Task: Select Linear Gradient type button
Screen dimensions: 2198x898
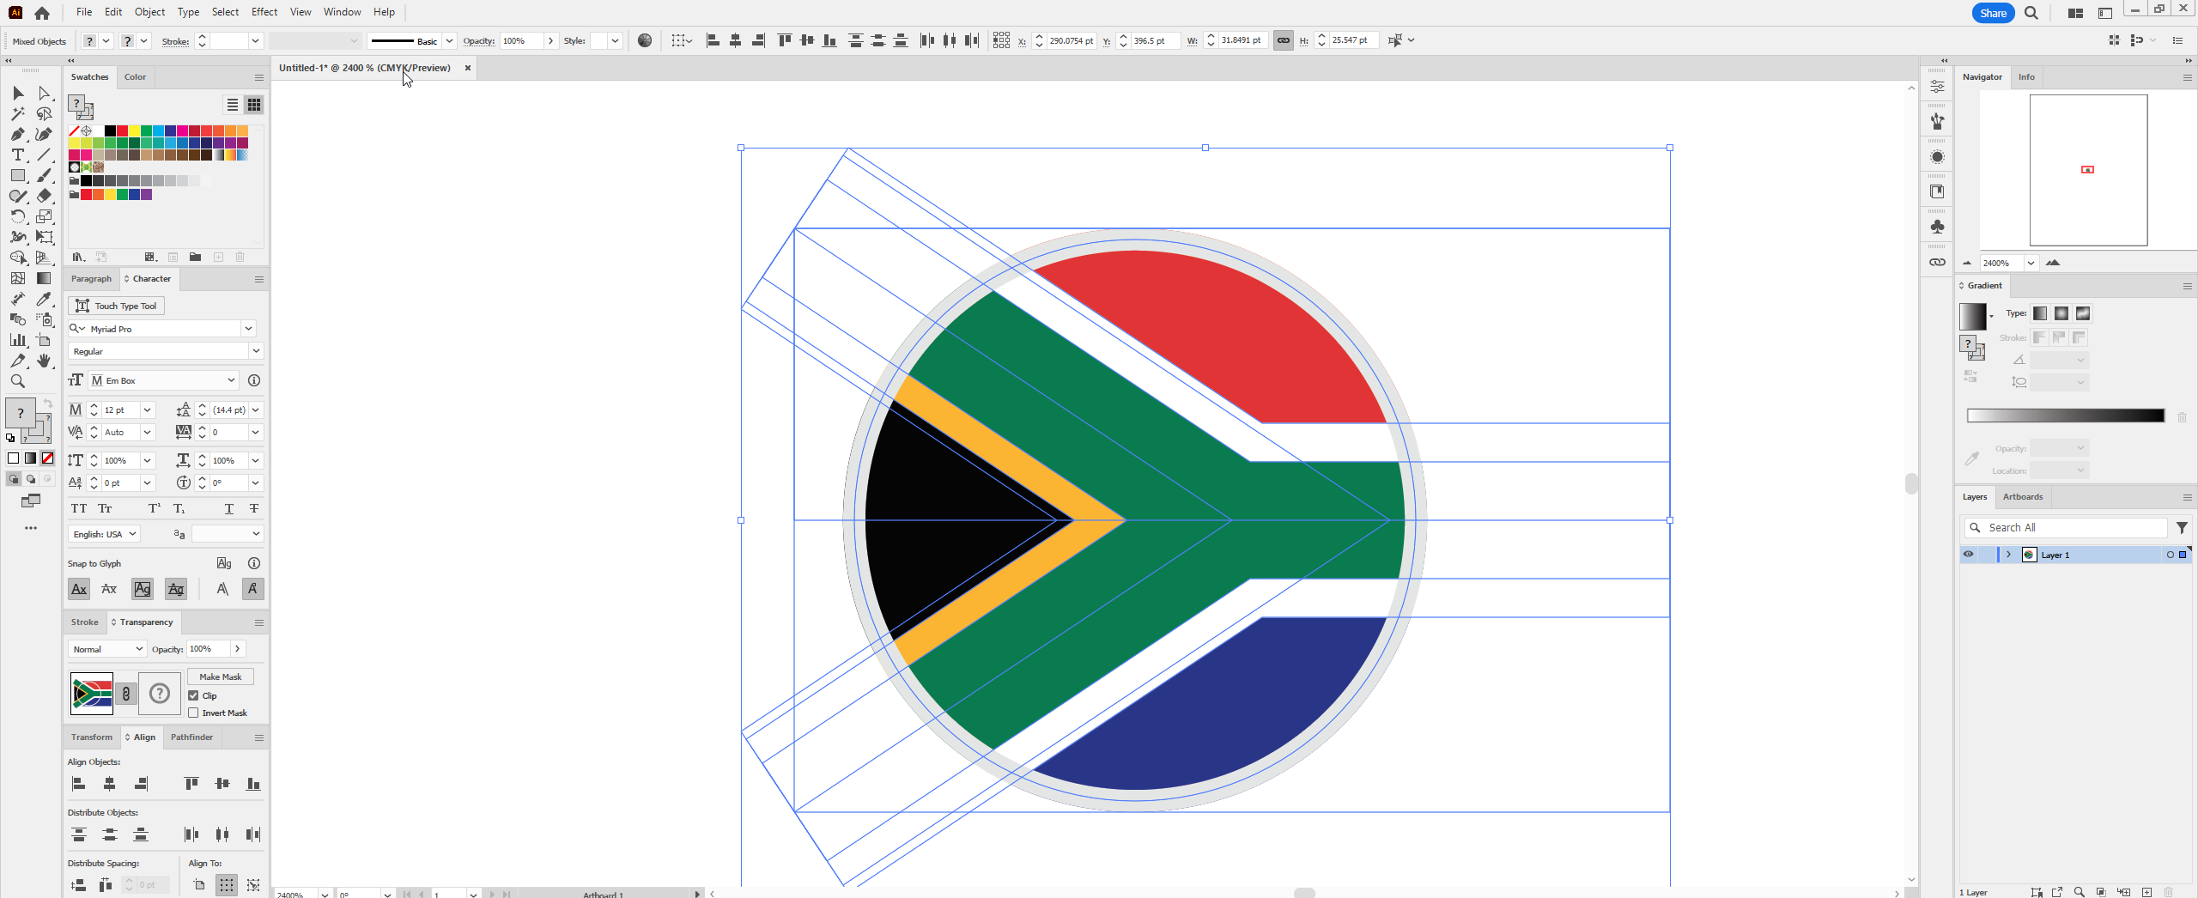Action: tap(2040, 313)
